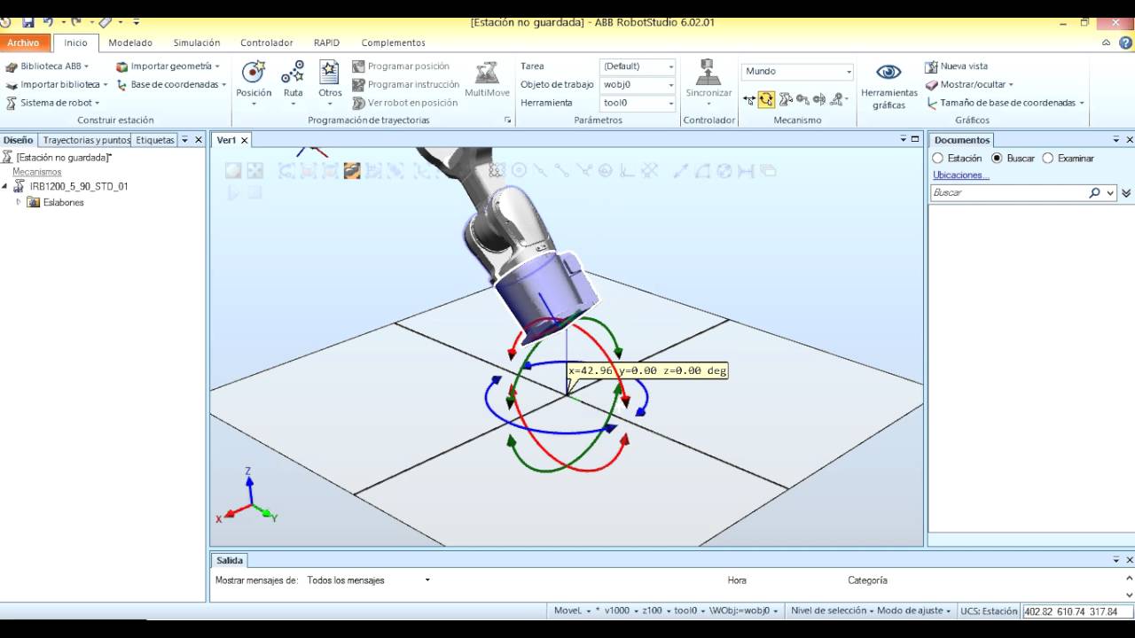Select the Jog Reorient tool in Mecanismo

pos(819,99)
